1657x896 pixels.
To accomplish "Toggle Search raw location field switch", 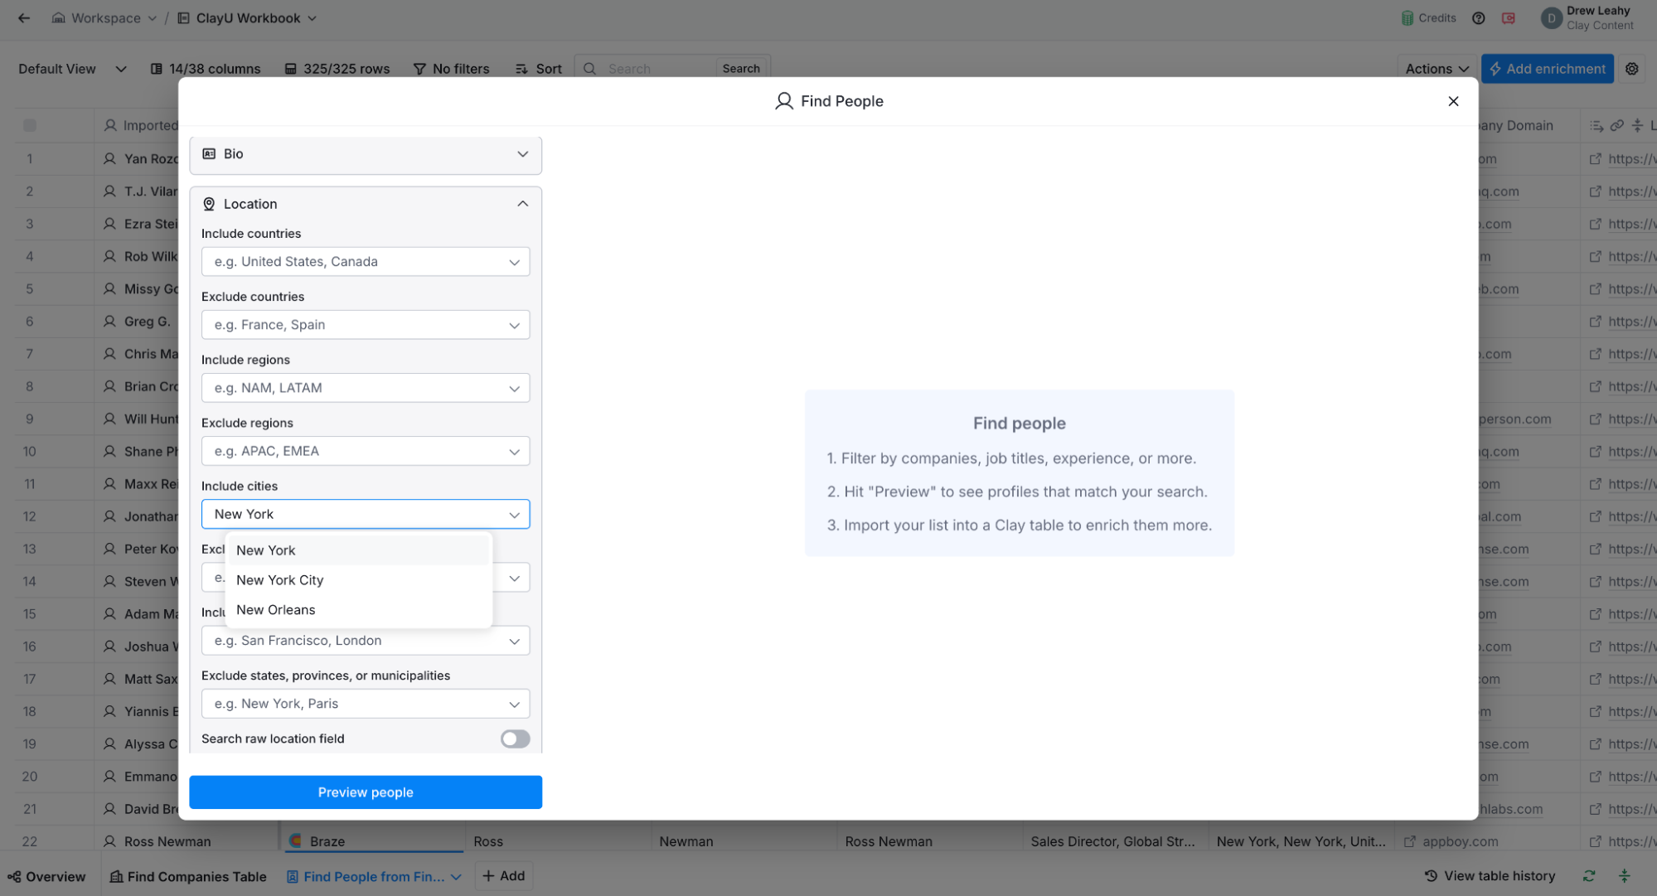I will point(515,739).
